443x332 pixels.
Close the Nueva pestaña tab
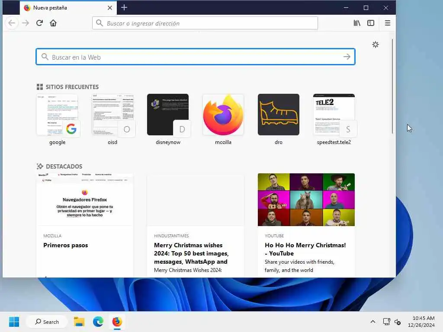click(x=110, y=8)
